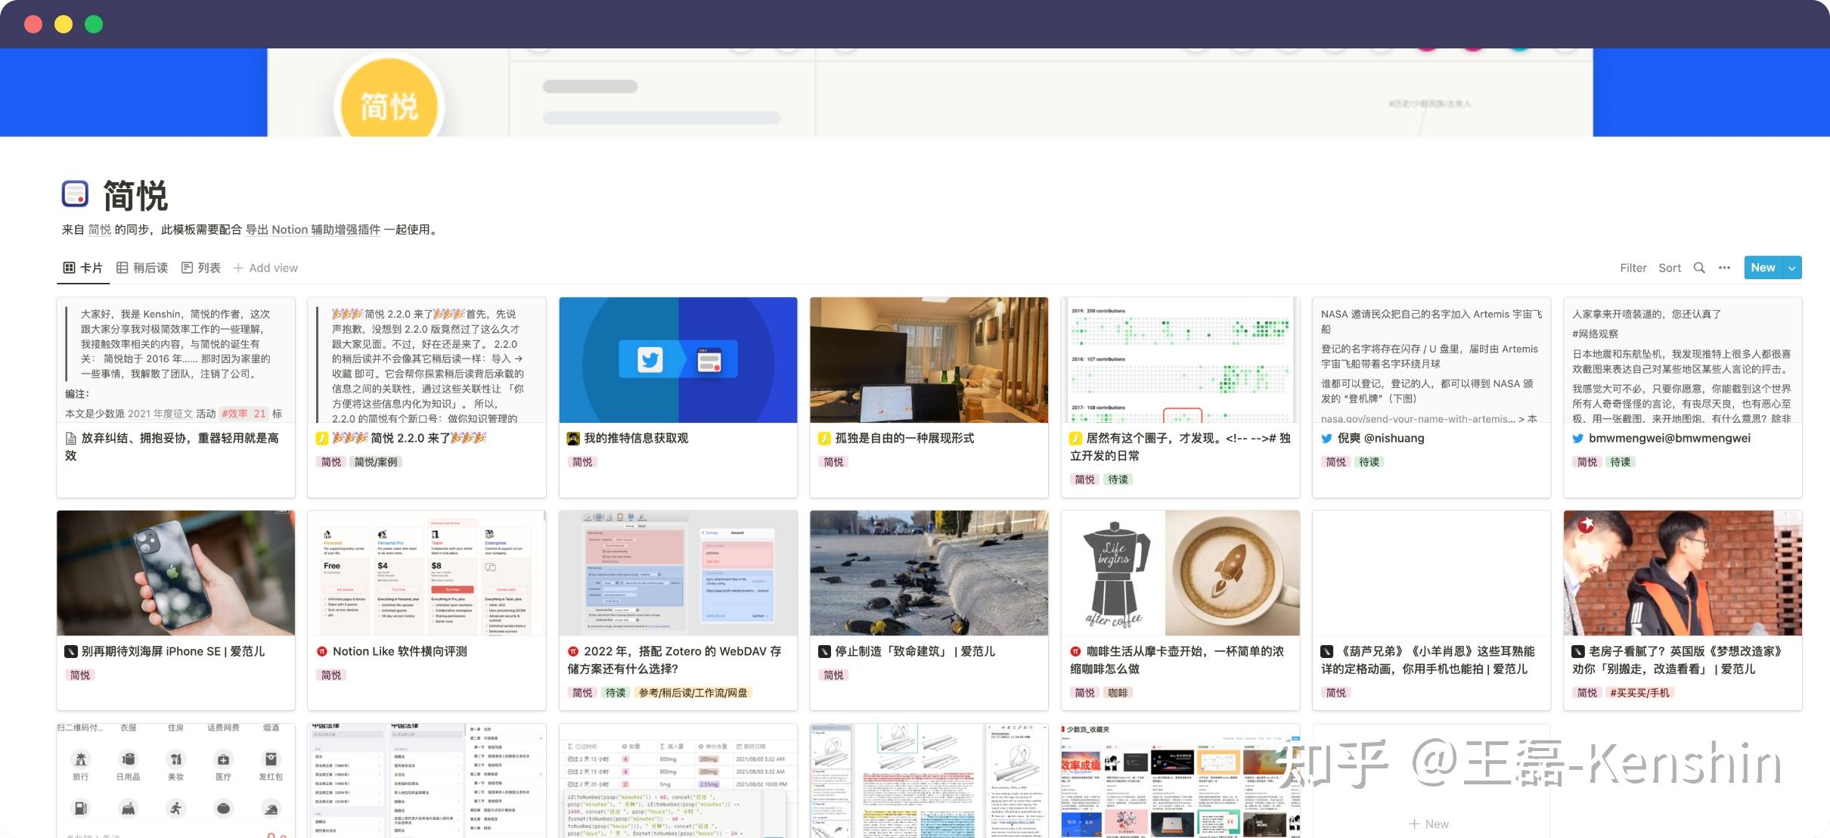Click the 简悦 page title
The image size is (1830, 838).
[x=135, y=196]
